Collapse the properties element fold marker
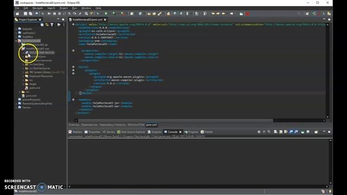347x195 pixels. [73, 50]
